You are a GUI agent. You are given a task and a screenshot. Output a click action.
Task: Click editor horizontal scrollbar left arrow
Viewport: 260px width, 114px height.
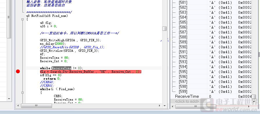[x=18, y=106]
